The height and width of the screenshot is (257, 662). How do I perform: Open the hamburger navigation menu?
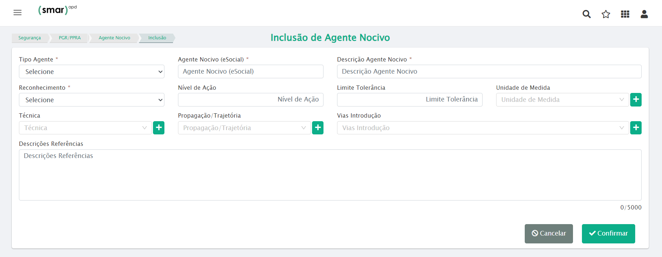click(18, 13)
